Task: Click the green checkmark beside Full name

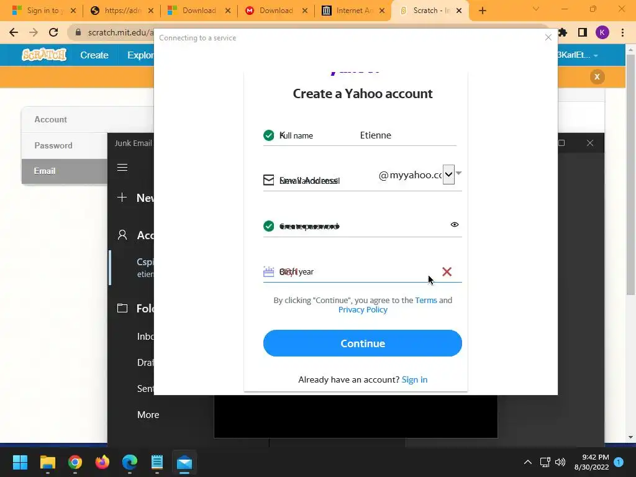Action: [268, 135]
